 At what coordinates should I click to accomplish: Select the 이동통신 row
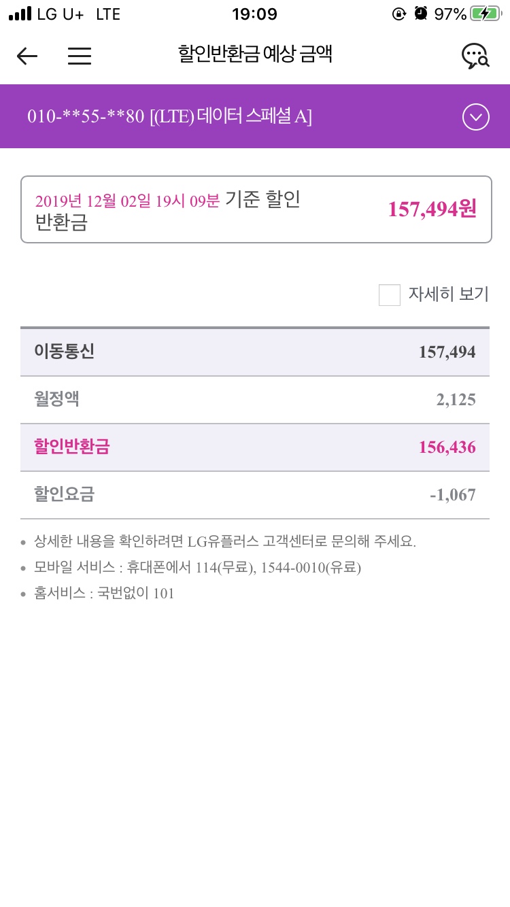(x=254, y=352)
